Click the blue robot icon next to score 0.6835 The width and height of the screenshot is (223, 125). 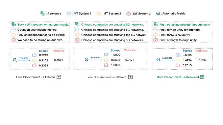tap(178, 55)
